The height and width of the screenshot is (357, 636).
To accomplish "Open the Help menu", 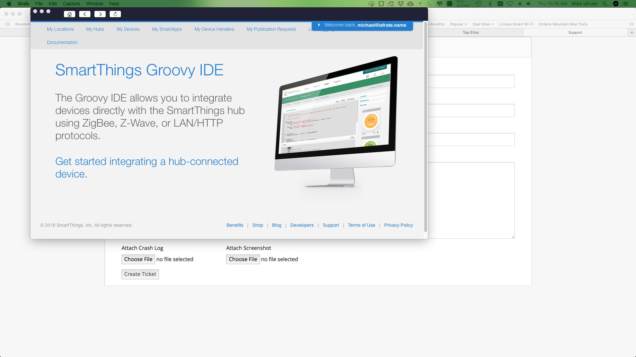I will click(114, 4).
